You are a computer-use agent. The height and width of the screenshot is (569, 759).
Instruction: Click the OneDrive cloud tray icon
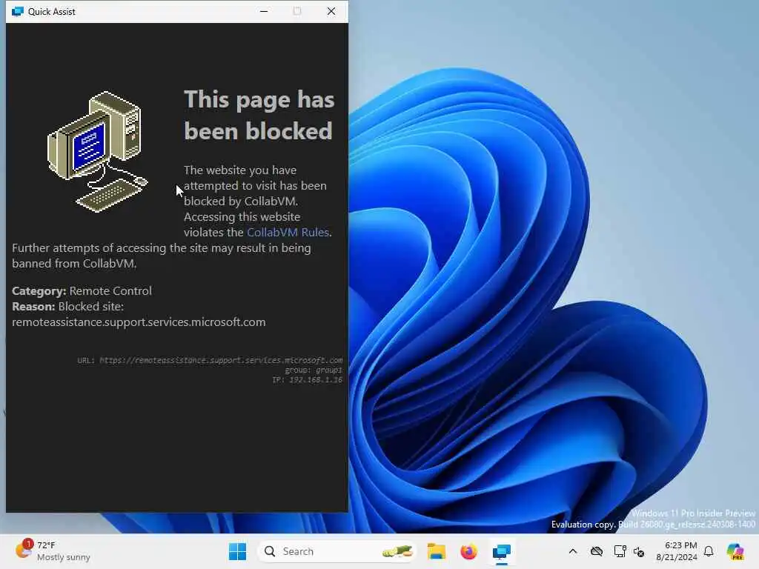[597, 551]
